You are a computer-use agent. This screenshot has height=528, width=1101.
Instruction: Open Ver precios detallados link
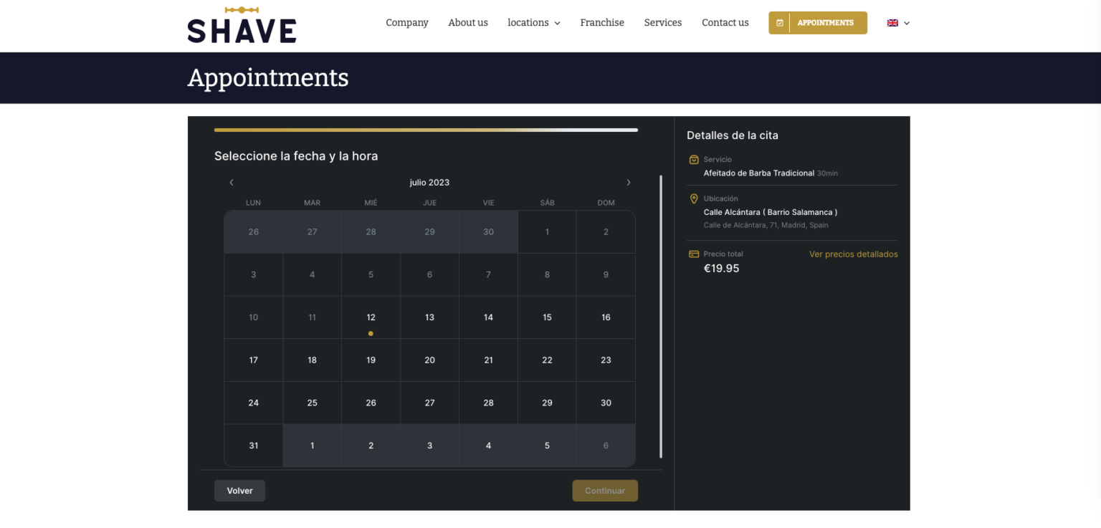(853, 254)
